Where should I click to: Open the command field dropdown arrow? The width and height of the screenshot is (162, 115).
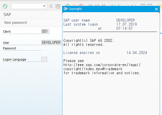[44, 6]
